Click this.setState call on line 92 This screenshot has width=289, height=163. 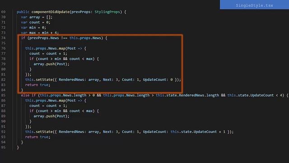point(130,132)
